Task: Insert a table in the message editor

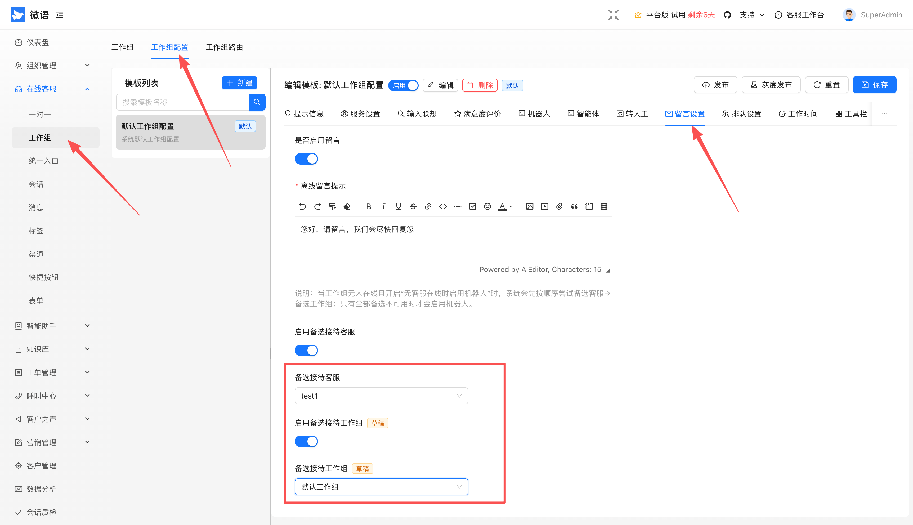Action: click(x=604, y=206)
